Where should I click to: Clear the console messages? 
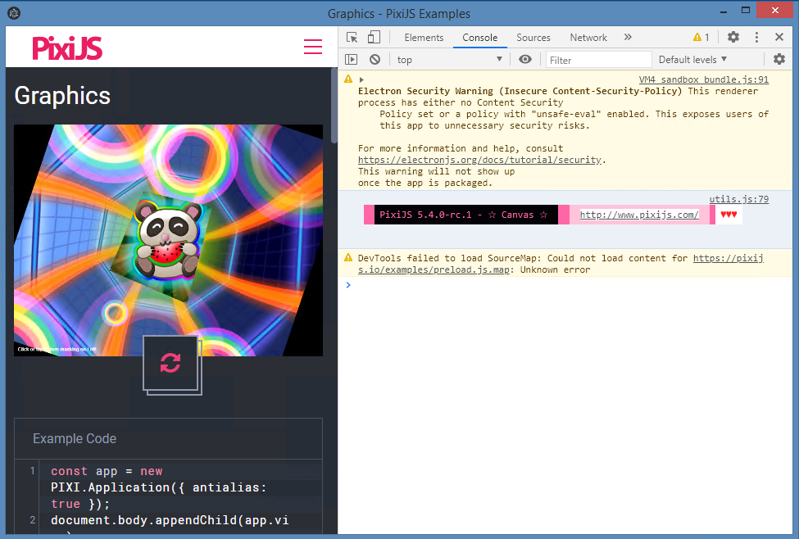point(376,59)
